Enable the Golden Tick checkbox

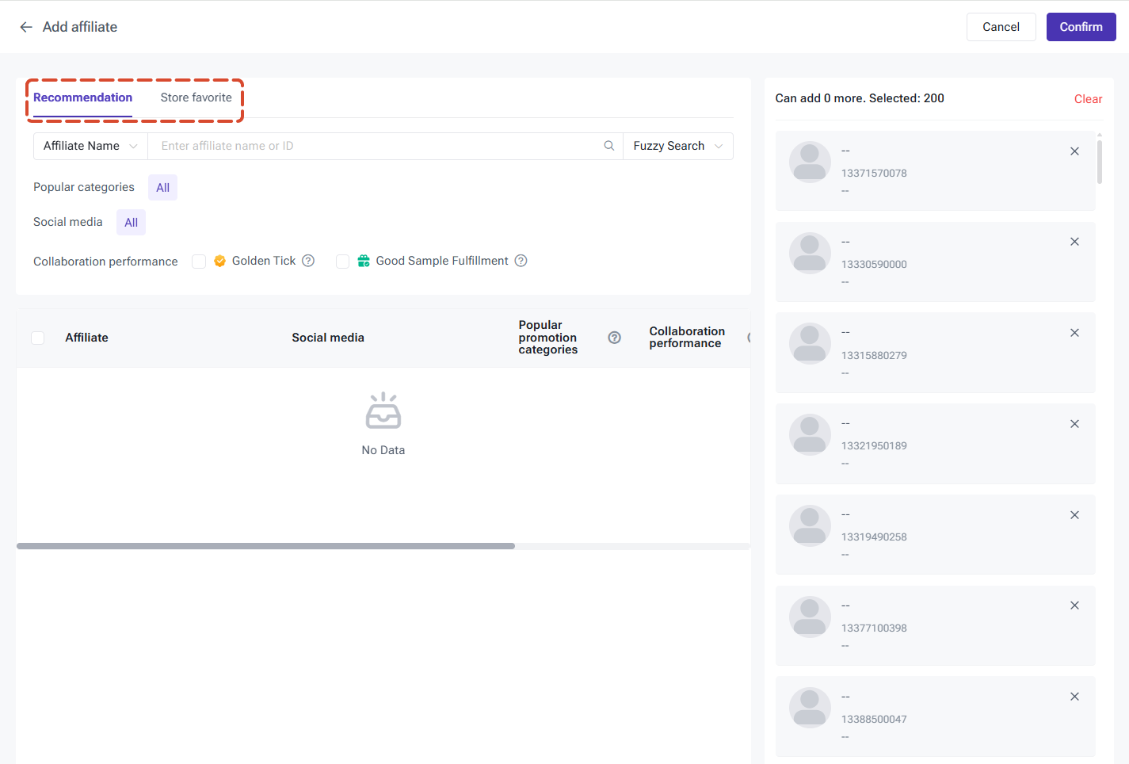pos(199,262)
